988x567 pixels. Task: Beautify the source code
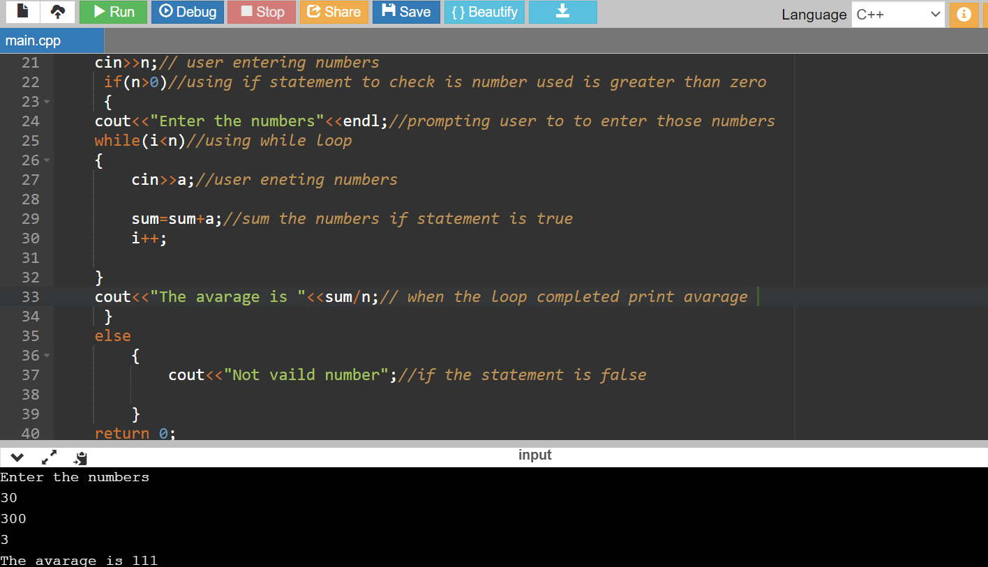tap(484, 12)
